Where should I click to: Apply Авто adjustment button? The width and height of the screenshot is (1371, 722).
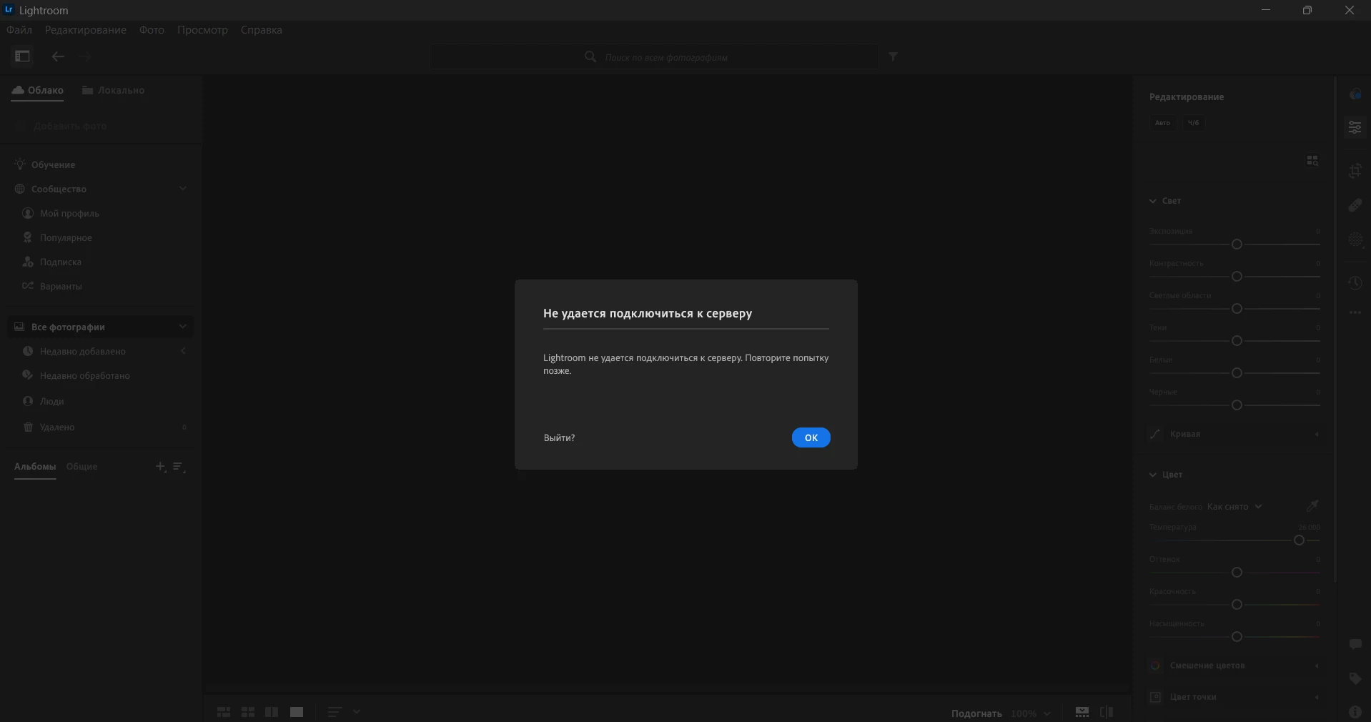tap(1163, 123)
